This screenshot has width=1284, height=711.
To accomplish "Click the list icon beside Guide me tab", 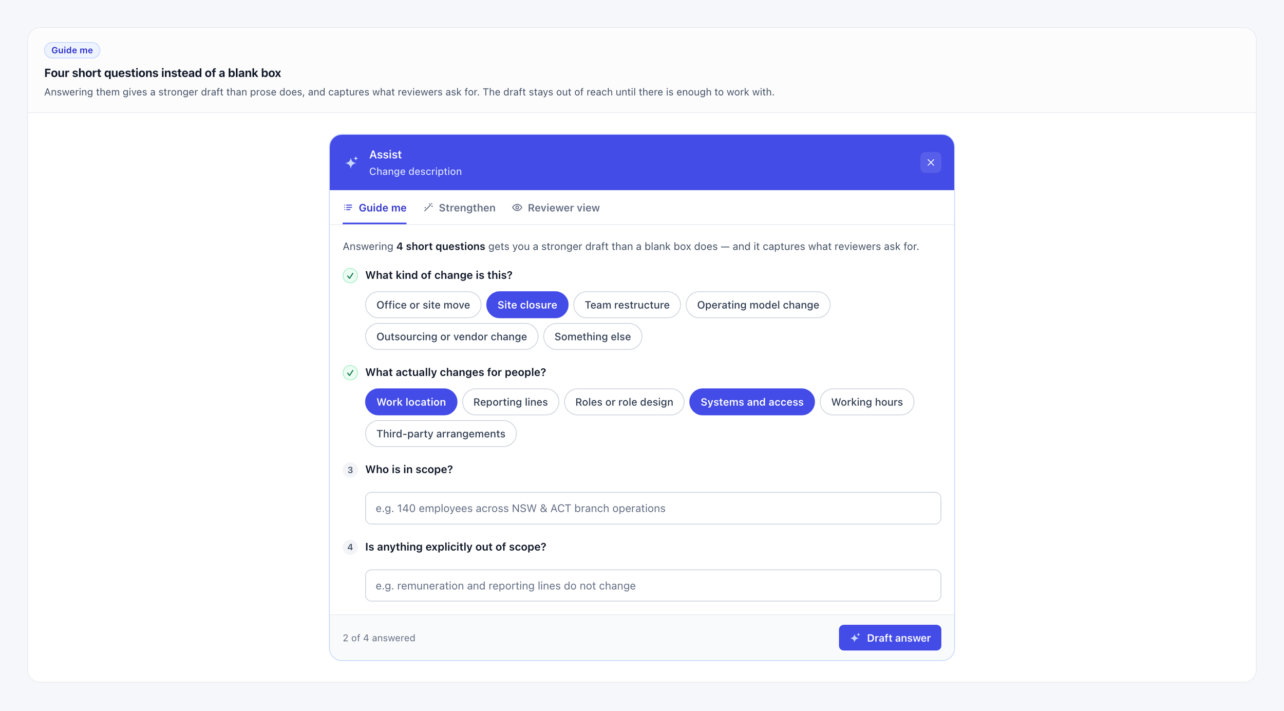I will click(x=348, y=208).
